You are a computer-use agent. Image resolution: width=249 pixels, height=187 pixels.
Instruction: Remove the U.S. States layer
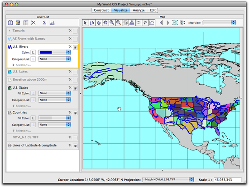(x=70, y=87)
